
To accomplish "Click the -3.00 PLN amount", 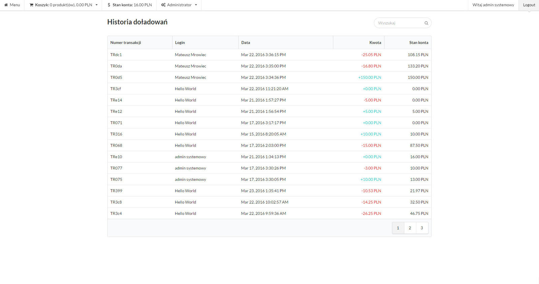I will coord(372,168).
